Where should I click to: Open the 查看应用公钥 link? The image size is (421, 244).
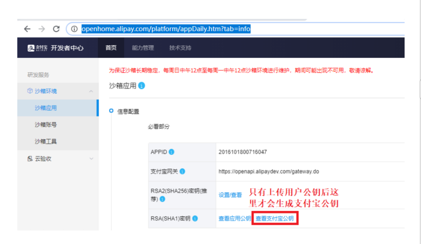[x=234, y=219]
